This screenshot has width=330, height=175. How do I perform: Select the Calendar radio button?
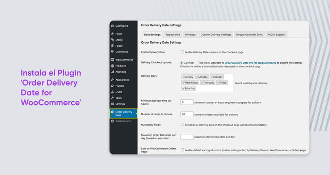(x=182, y=63)
